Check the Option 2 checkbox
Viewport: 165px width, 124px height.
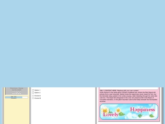click(33, 93)
